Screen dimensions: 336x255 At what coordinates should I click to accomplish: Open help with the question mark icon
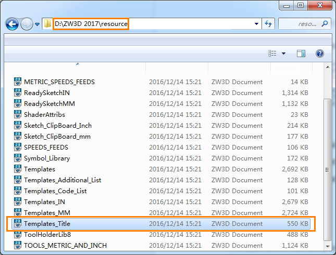[x=319, y=53]
